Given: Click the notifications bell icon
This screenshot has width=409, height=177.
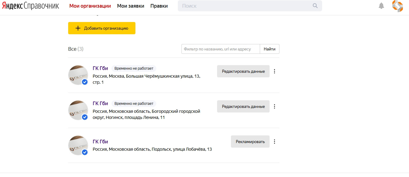Looking at the screenshot, I should pos(381,6).
